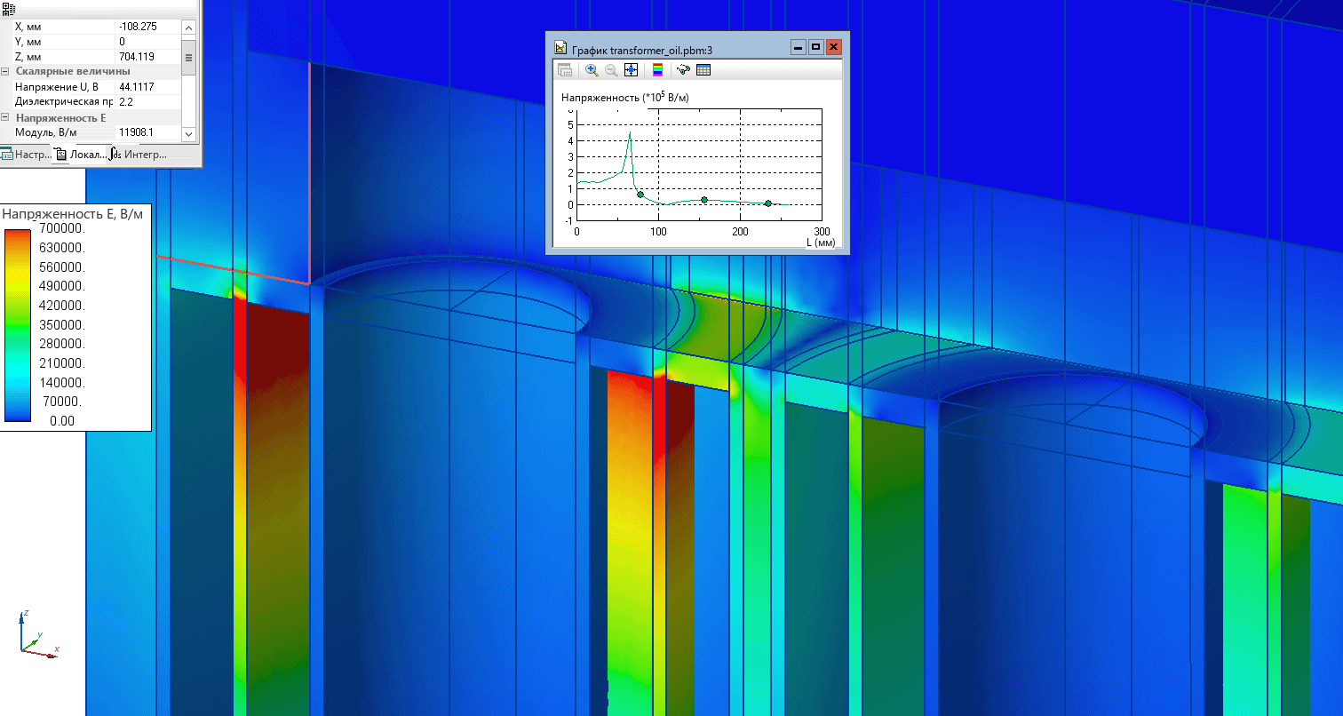Zoom out on the graph

pyautogui.click(x=611, y=70)
